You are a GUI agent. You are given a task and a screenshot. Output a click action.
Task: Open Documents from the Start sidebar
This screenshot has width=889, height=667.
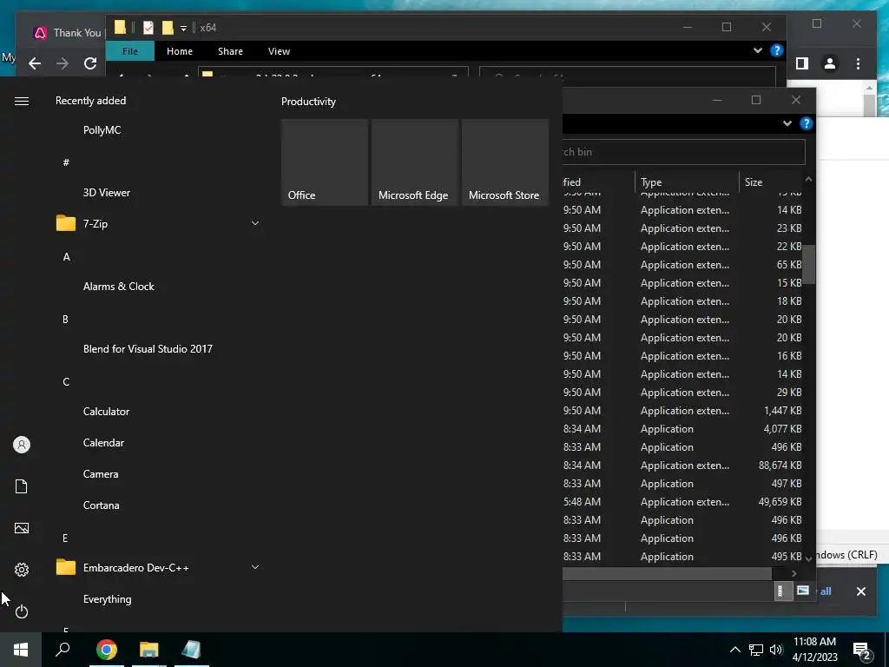[x=22, y=486]
